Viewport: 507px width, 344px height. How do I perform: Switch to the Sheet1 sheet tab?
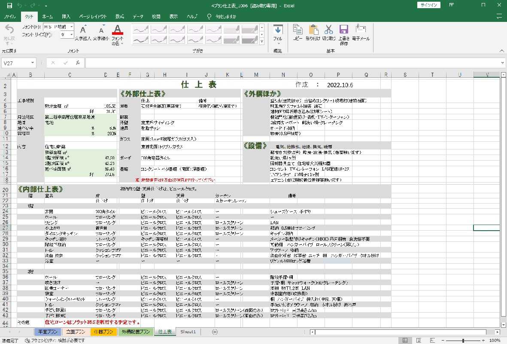[188, 332]
